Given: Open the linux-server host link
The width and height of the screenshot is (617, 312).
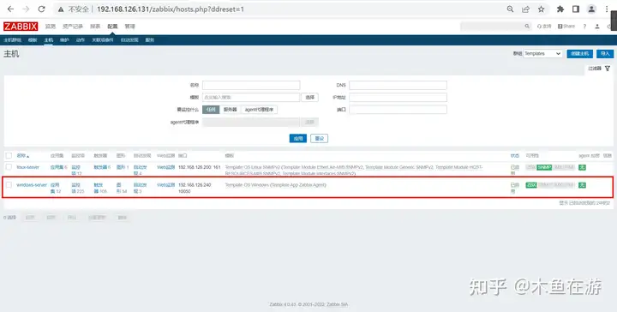Looking at the screenshot, I should 28,167.
